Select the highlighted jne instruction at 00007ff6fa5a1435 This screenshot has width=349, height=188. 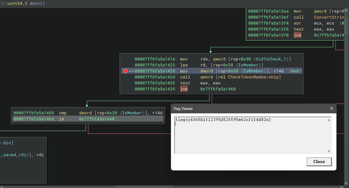[x=184, y=89]
